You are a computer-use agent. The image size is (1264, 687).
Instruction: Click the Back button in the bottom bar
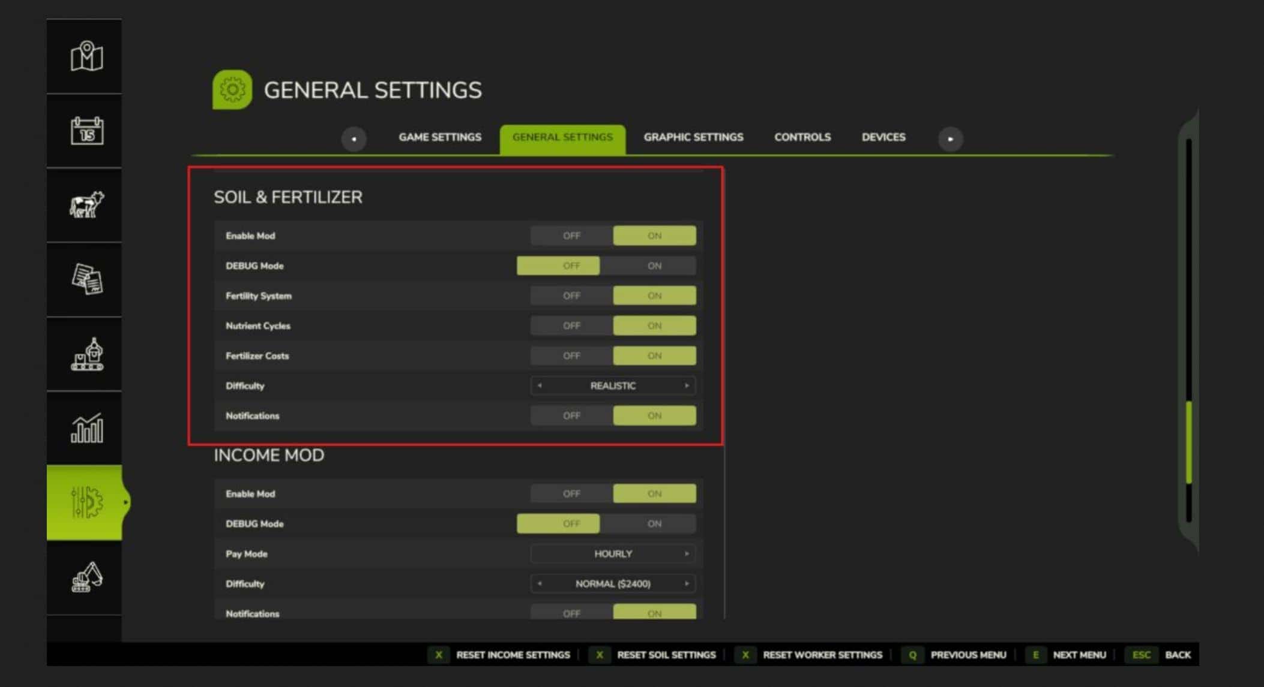coord(1178,655)
